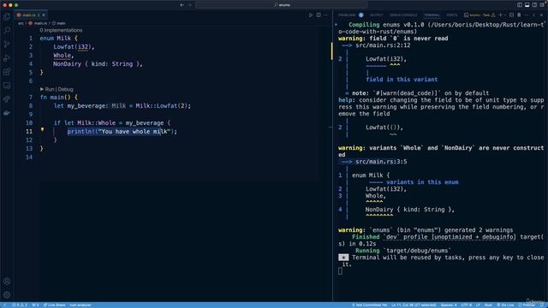This screenshot has height=308, width=548.
Task: Click the Problems count badge
Action: (360, 15)
